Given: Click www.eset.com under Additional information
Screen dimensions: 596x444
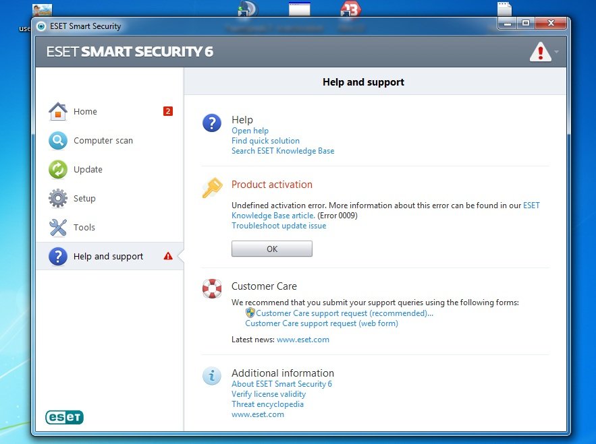Looking at the screenshot, I should 258,414.
